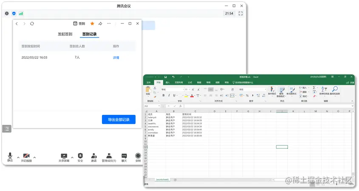Click the meeting info icon in Tencent Meeting
Image resolution: width=359 pixels, height=191 pixels.
[x=7, y=14]
